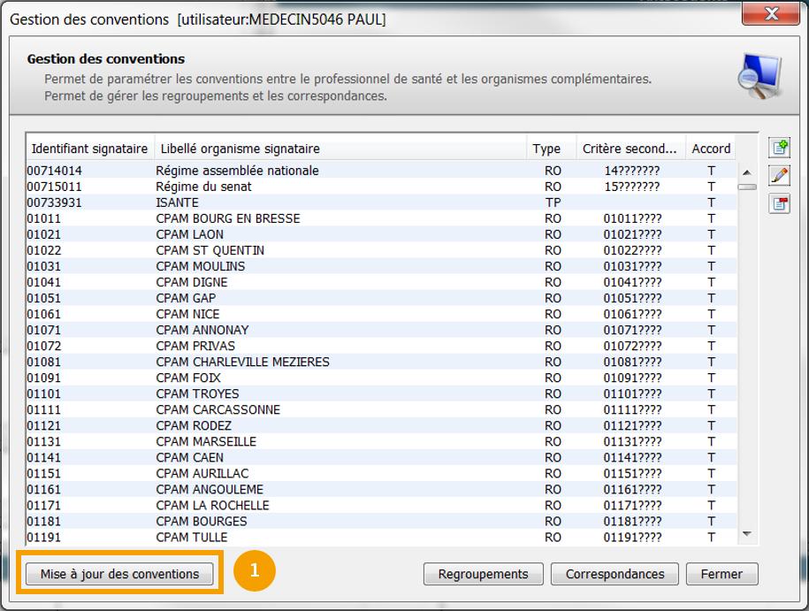Select CPAM TROYES row
The height and width of the screenshot is (611, 809).
point(381,393)
